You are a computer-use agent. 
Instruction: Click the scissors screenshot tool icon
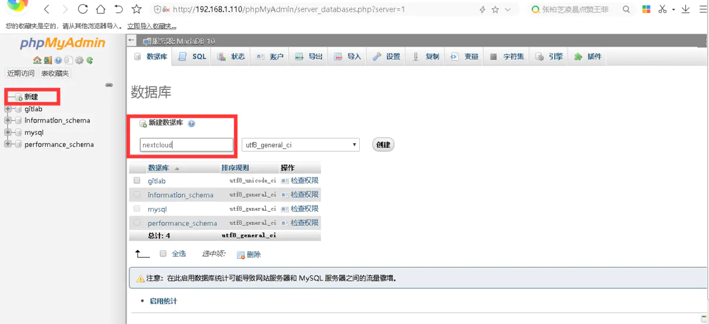[663, 9]
